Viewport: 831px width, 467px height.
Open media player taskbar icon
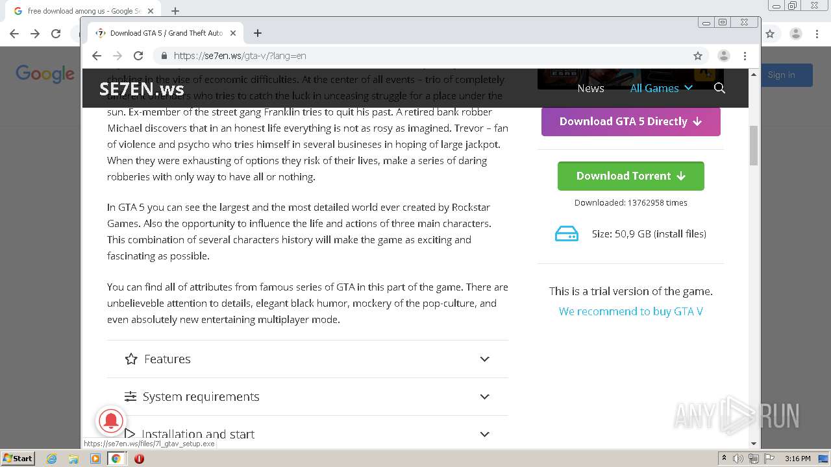[95, 459]
